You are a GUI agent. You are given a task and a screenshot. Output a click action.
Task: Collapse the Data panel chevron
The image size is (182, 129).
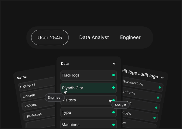click(114, 64)
